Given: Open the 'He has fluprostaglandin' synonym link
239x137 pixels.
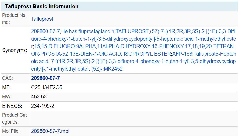Looking at the screenshot, I should 88,31.
